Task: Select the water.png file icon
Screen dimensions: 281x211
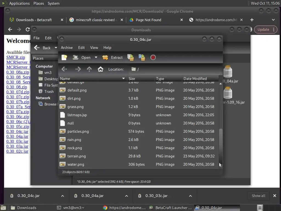Action: [x=63, y=164]
